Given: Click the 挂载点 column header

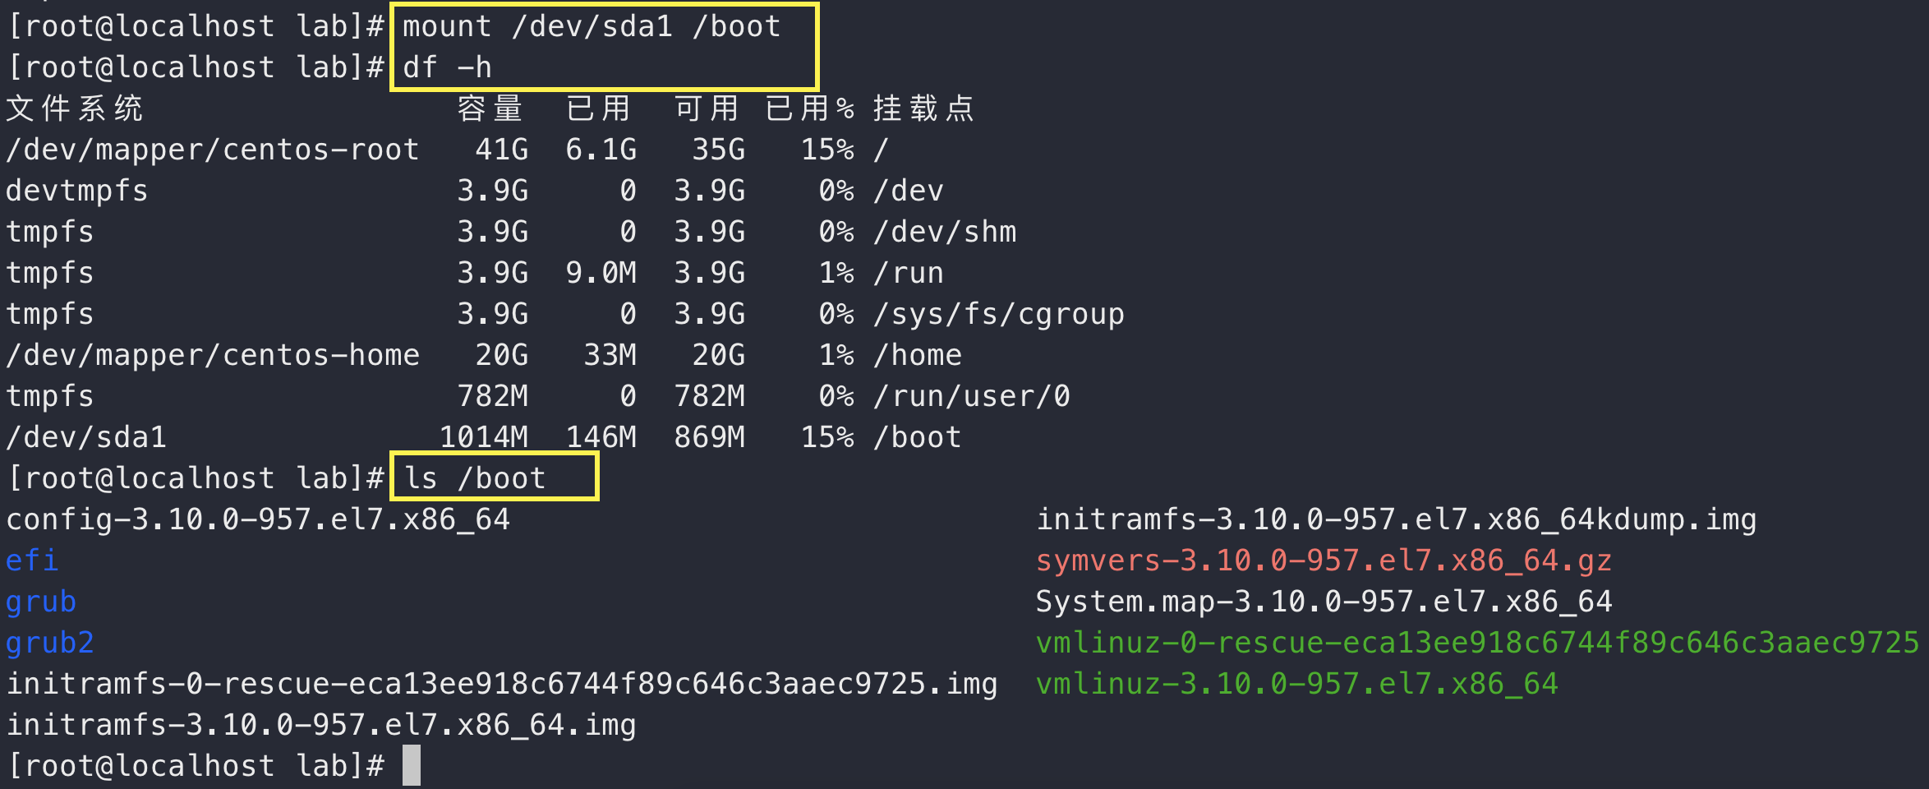Looking at the screenshot, I should pos(923,108).
